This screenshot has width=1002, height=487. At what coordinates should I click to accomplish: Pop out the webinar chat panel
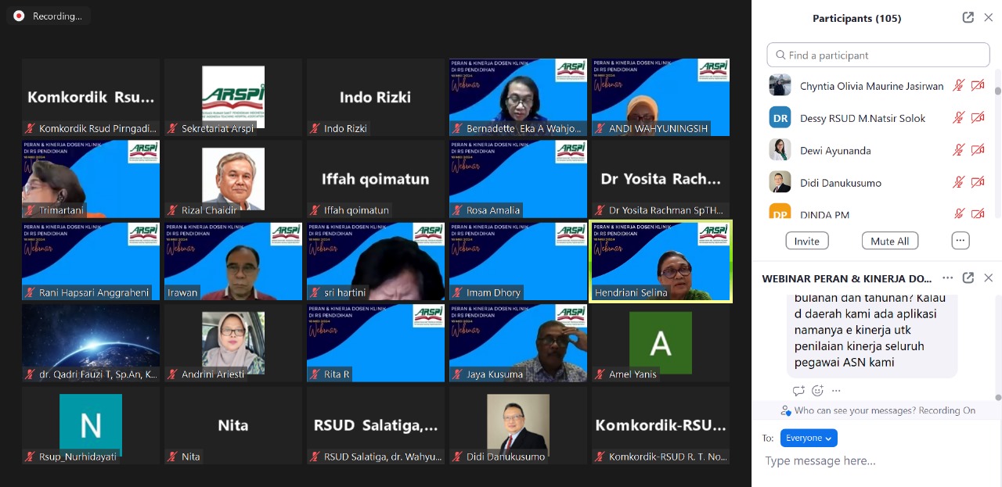coord(968,278)
